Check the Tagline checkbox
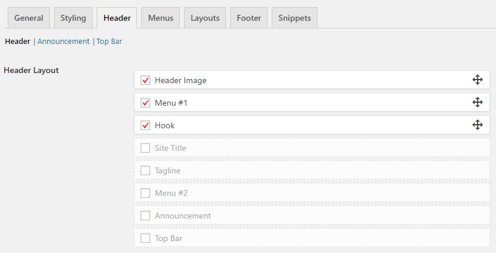 tap(145, 170)
